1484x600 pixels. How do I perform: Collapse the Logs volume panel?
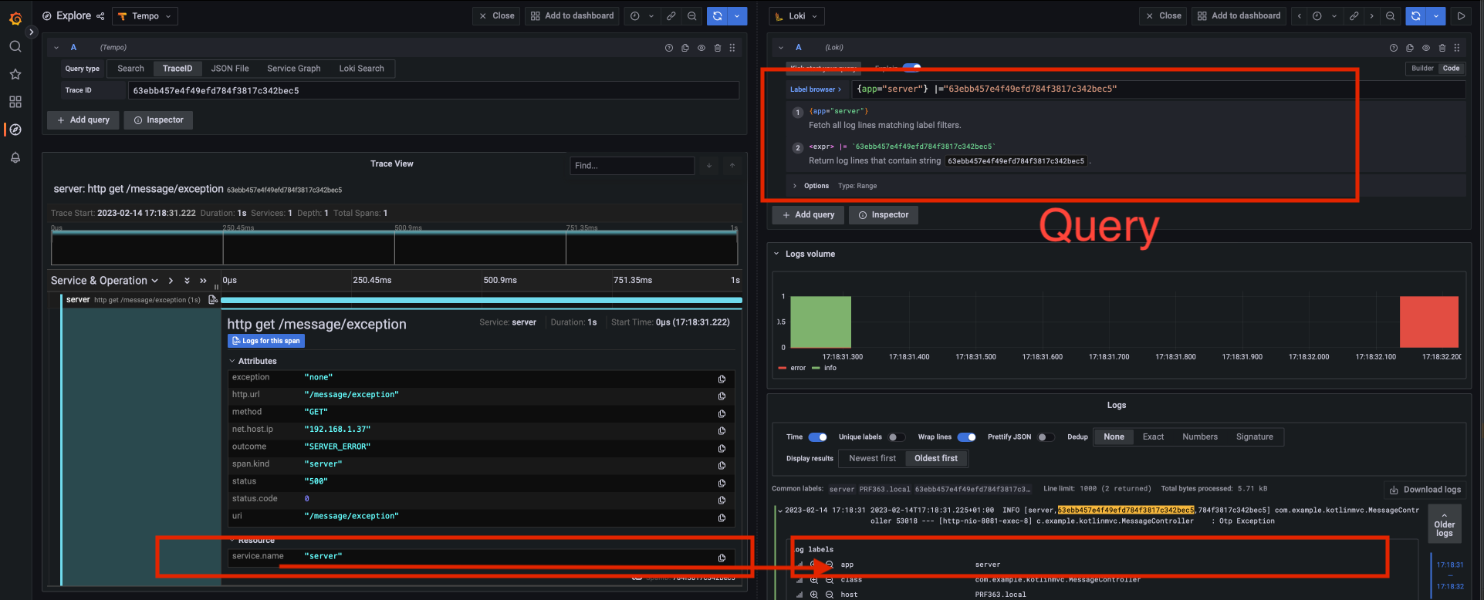tap(776, 254)
